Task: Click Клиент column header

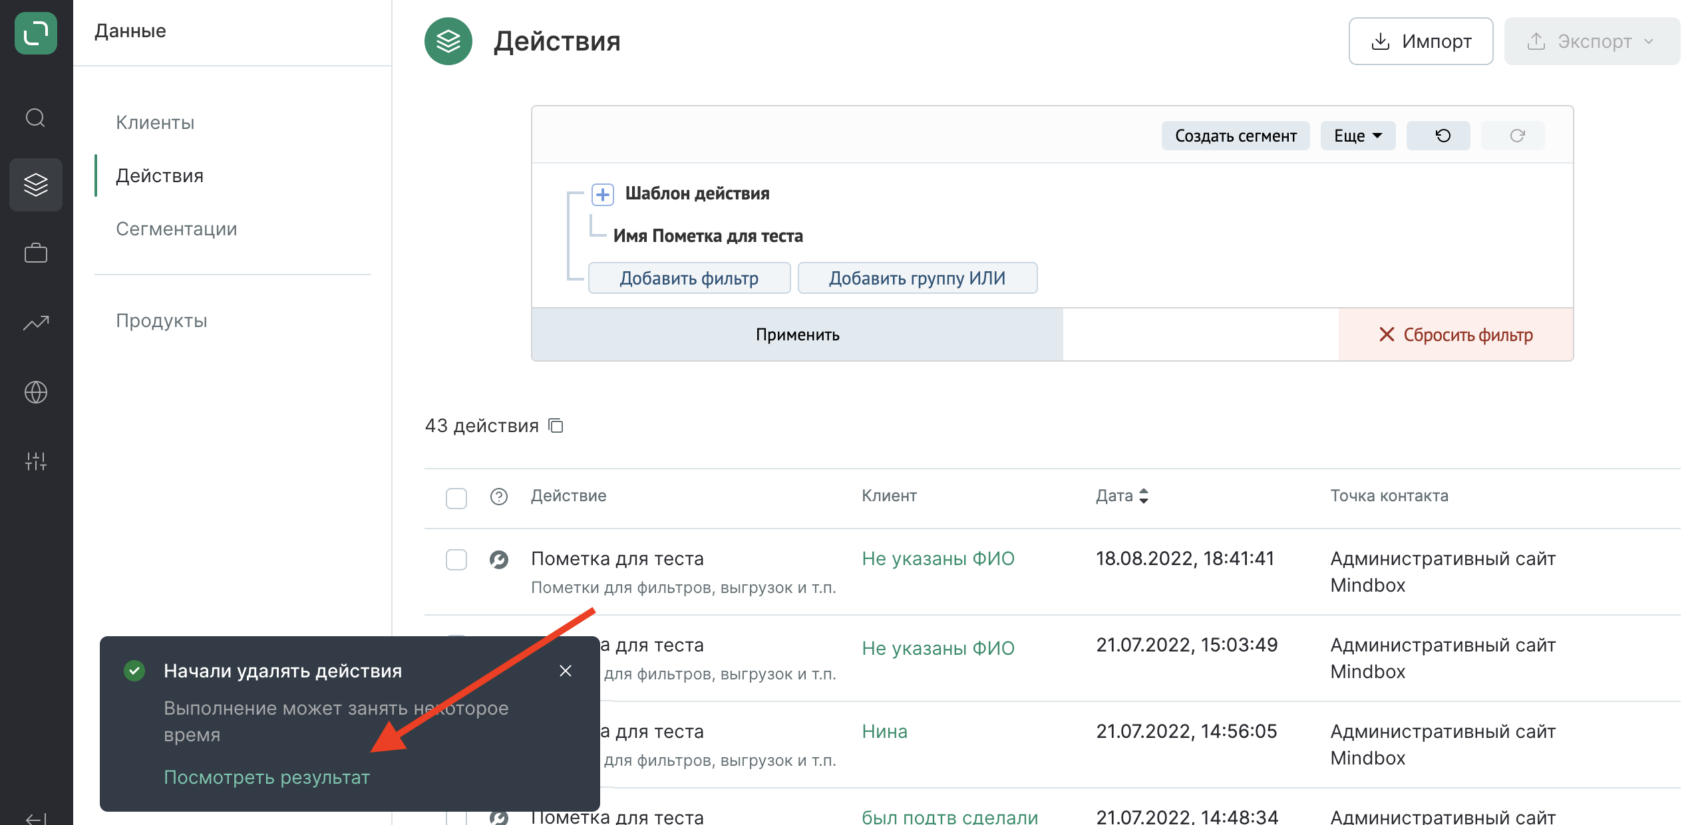Action: pyautogui.click(x=890, y=495)
